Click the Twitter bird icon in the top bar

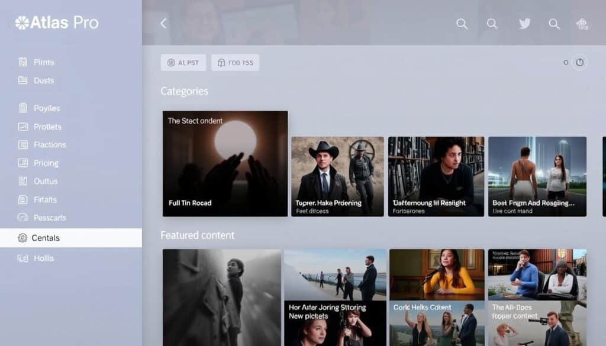pyautogui.click(x=524, y=24)
